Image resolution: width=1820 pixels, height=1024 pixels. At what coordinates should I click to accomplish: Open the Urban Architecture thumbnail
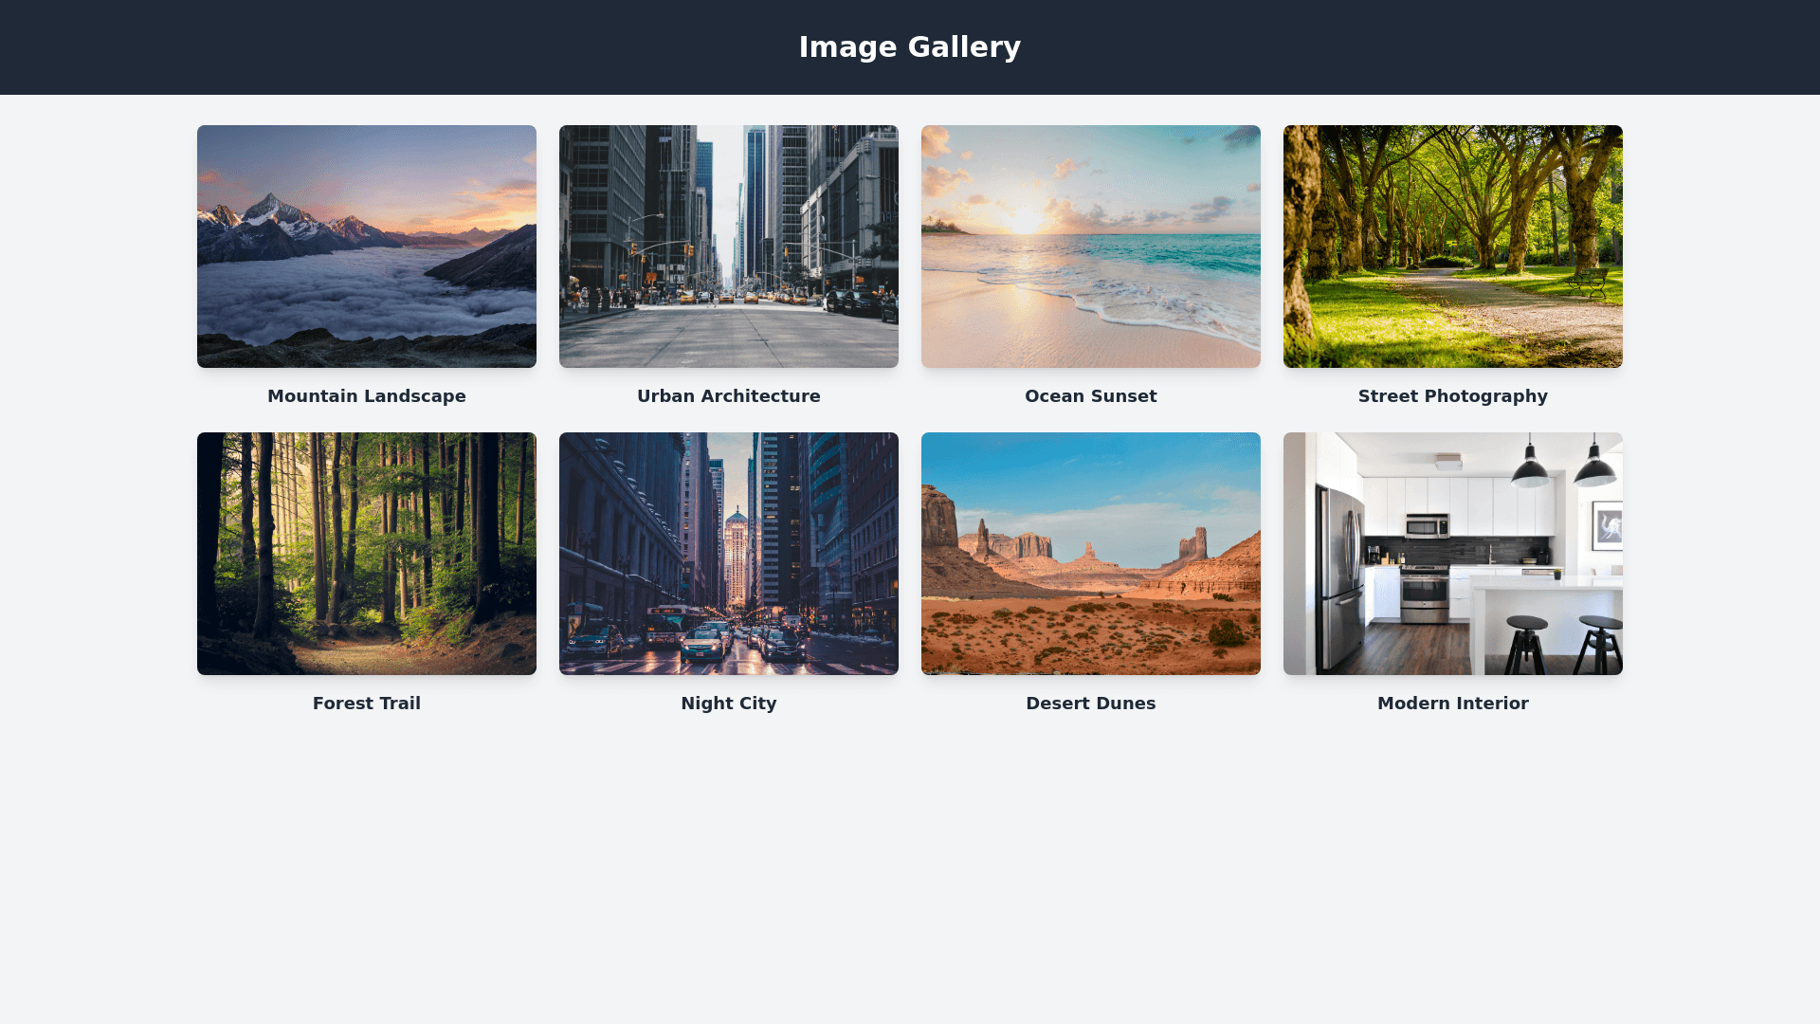tap(729, 247)
